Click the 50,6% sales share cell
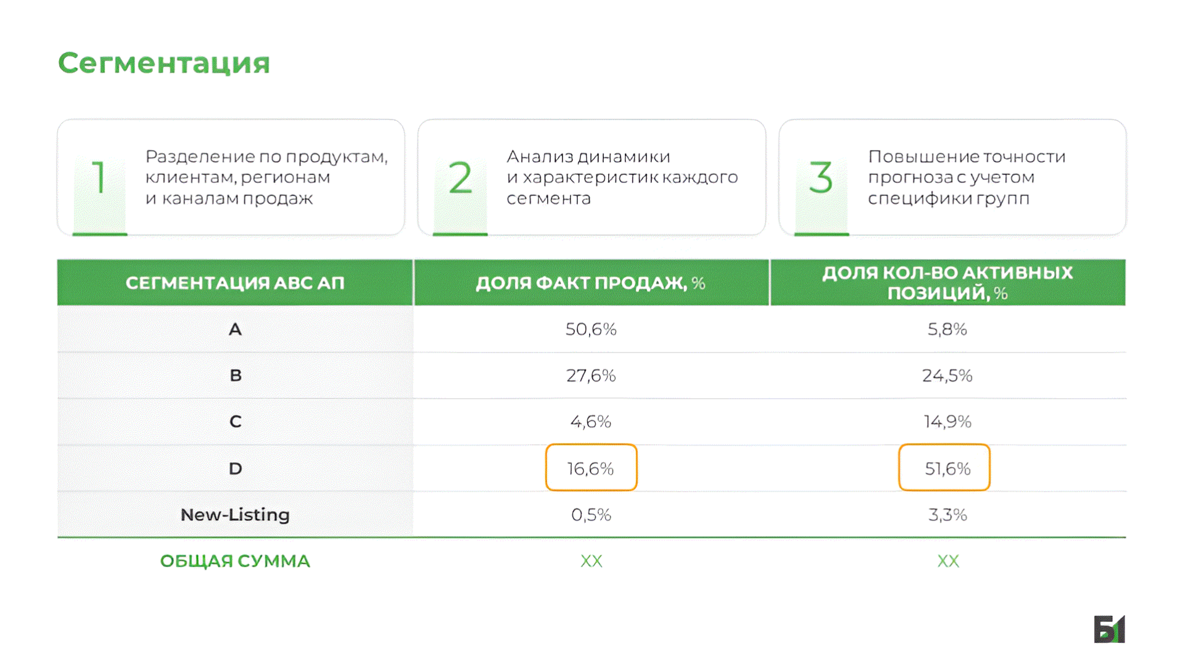 tap(591, 329)
